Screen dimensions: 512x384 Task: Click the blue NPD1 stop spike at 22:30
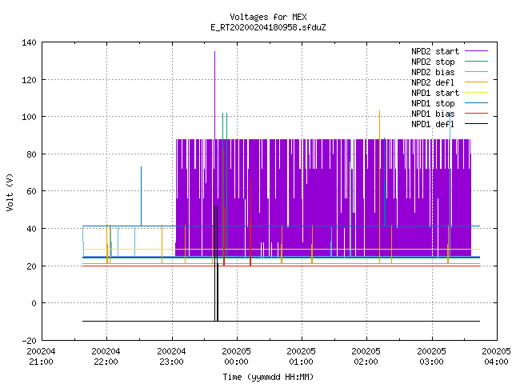141,196
